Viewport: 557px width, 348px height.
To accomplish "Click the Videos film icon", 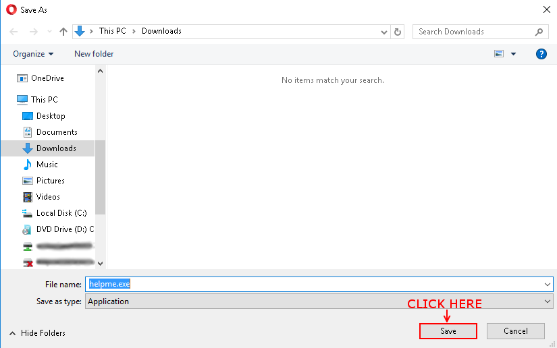I will tap(28, 197).
